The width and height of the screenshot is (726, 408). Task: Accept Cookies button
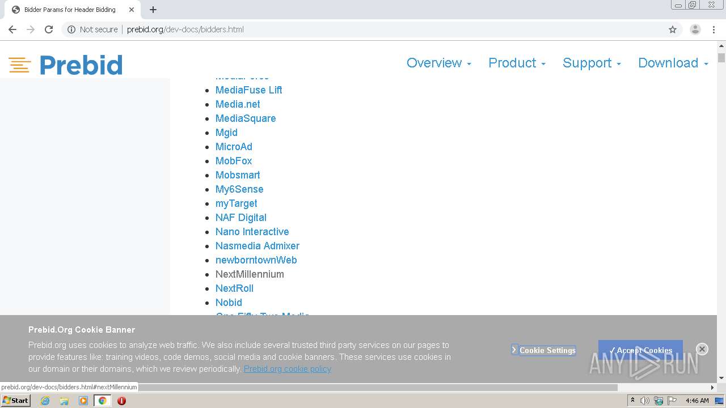[640, 350]
